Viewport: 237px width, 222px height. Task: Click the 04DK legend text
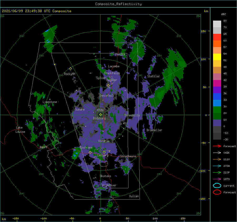tap(226, 153)
